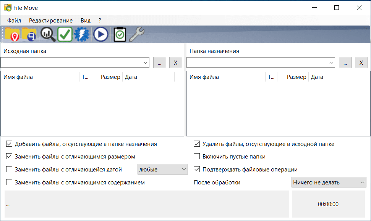Open the 'Ничего не делать' dropdown
The height and width of the screenshot is (221, 371).
point(329,183)
